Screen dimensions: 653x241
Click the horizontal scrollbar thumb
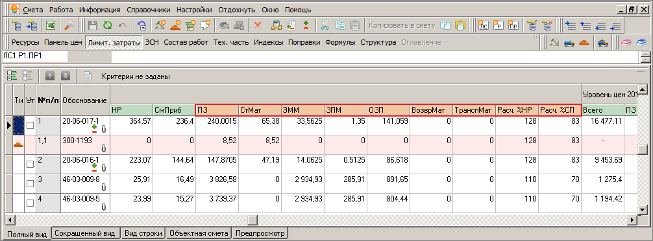click(253, 220)
